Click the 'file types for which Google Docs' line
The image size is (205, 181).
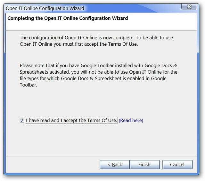point(98,78)
